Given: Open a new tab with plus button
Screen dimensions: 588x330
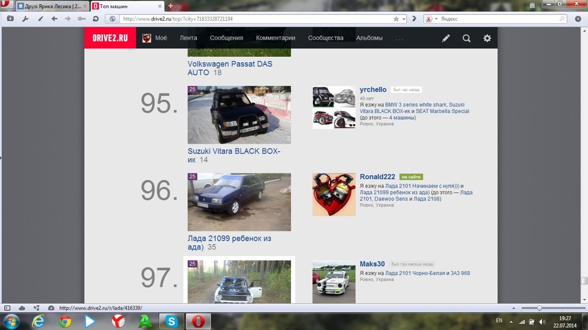Looking at the screenshot, I should click(x=171, y=6).
